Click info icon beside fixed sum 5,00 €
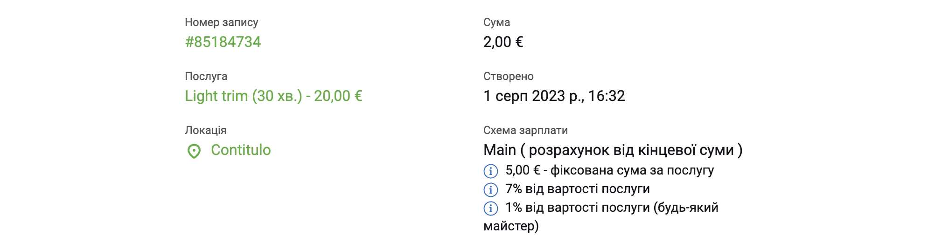The height and width of the screenshot is (242, 949). pyautogui.click(x=491, y=171)
